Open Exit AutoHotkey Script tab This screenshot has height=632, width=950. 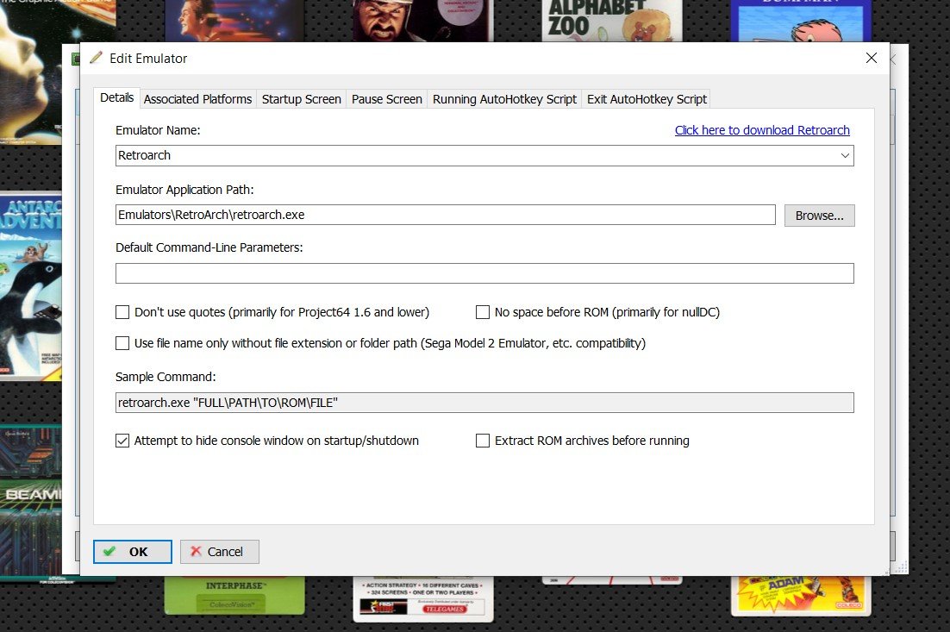pyautogui.click(x=647, y=99)
